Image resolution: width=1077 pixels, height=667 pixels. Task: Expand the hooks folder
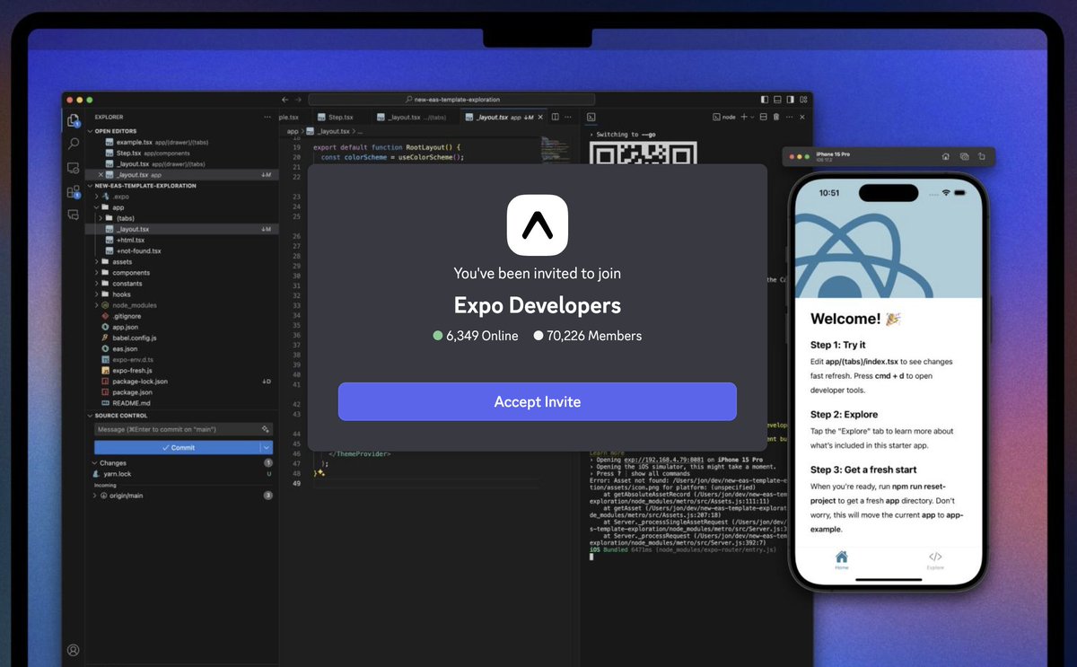pos(97,294)
